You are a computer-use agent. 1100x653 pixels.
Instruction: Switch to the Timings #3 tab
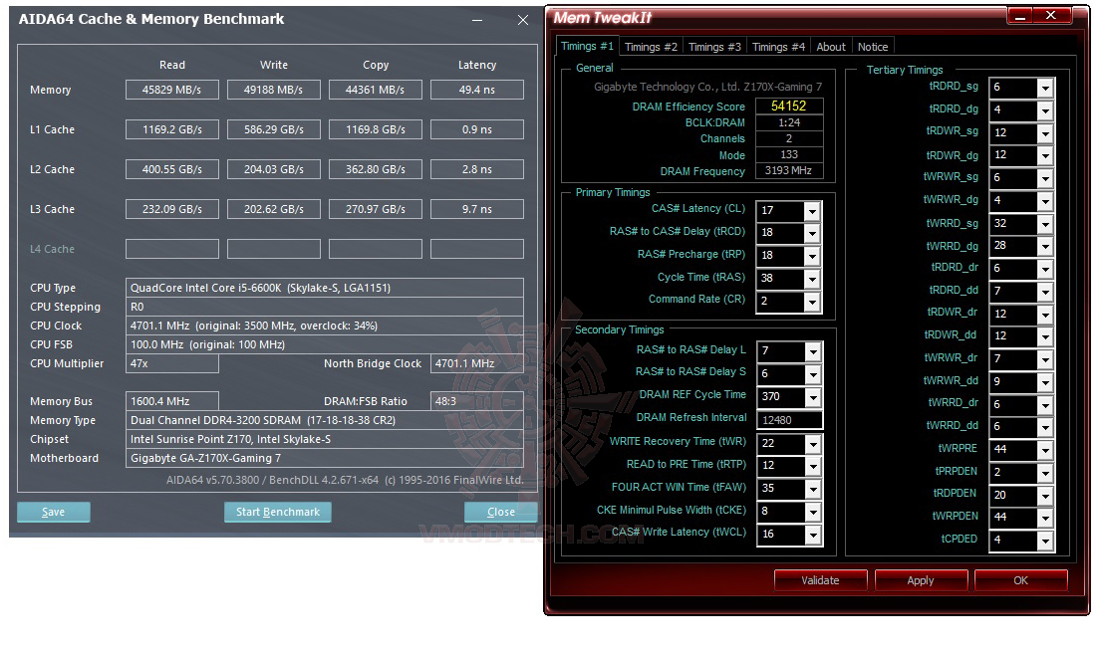tap(714, 47)
